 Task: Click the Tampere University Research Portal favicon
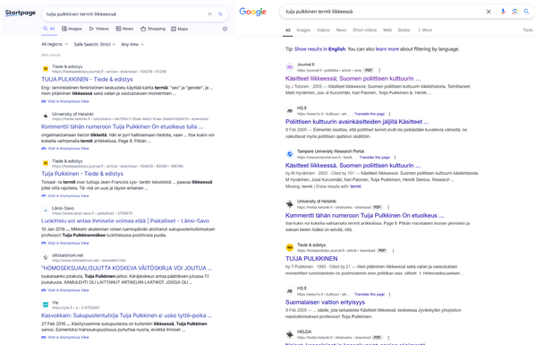290,154
